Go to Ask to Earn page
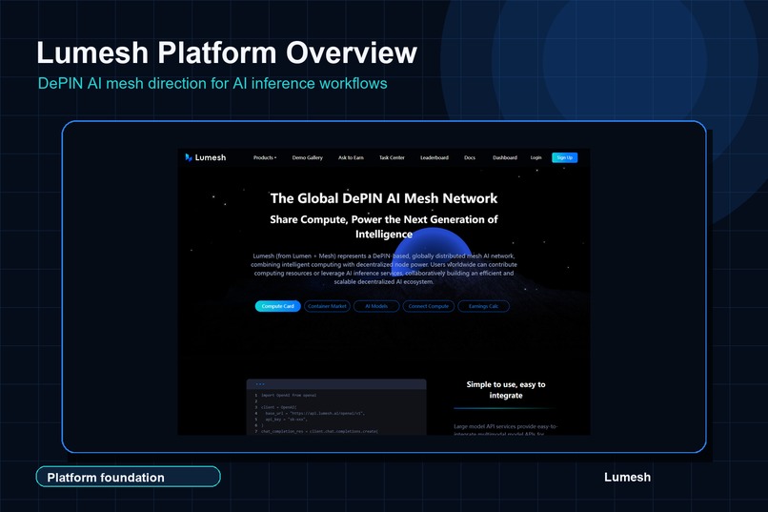The height and width of the screenshot is (512, 768). [x=351, y=157]
